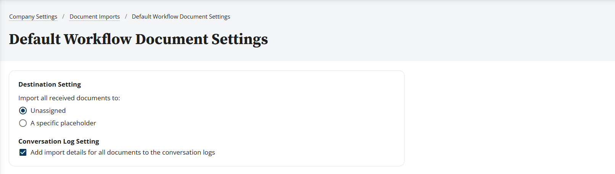Click slash separator after Company Settings
The image size is (615, 174).
(63, 17)
